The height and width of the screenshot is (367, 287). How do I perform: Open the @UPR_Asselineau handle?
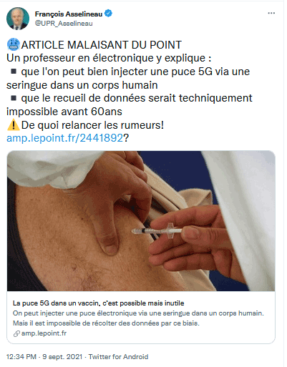coord(64,24)
